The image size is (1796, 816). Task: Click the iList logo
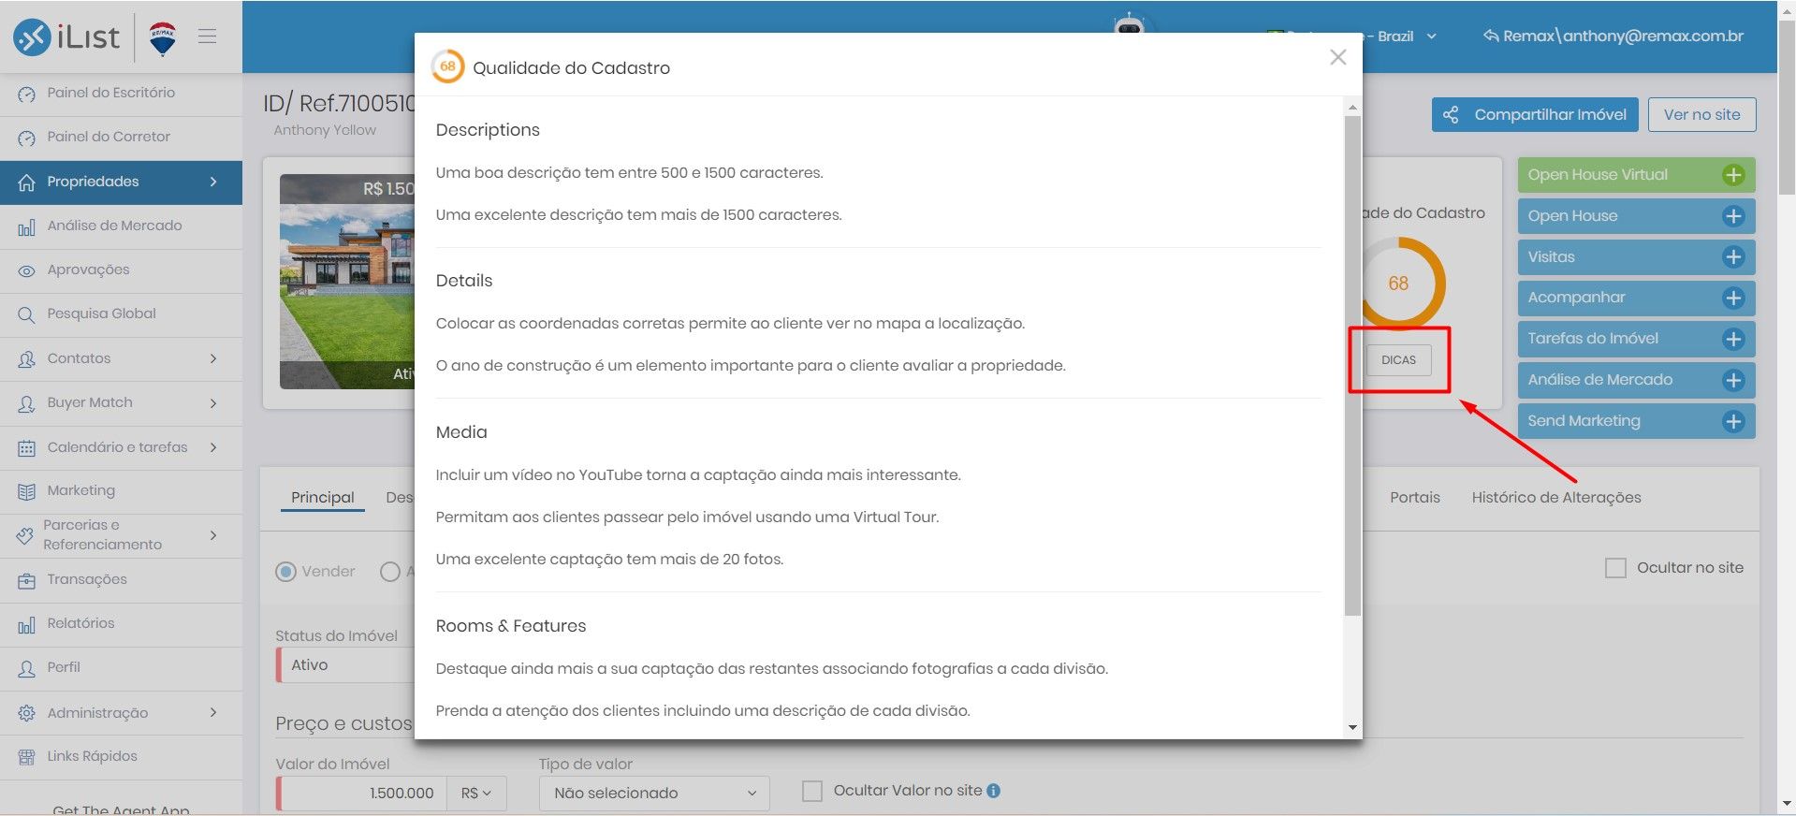point(66,36)
